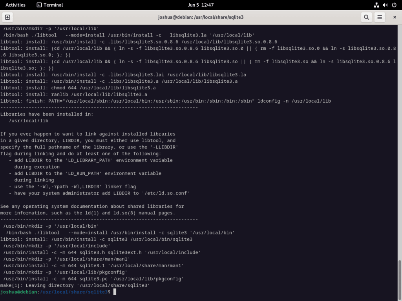The height and width of the screenshot is (301, 402).
Task: Open a new terminal tab
Action: [x=7, y=17]
